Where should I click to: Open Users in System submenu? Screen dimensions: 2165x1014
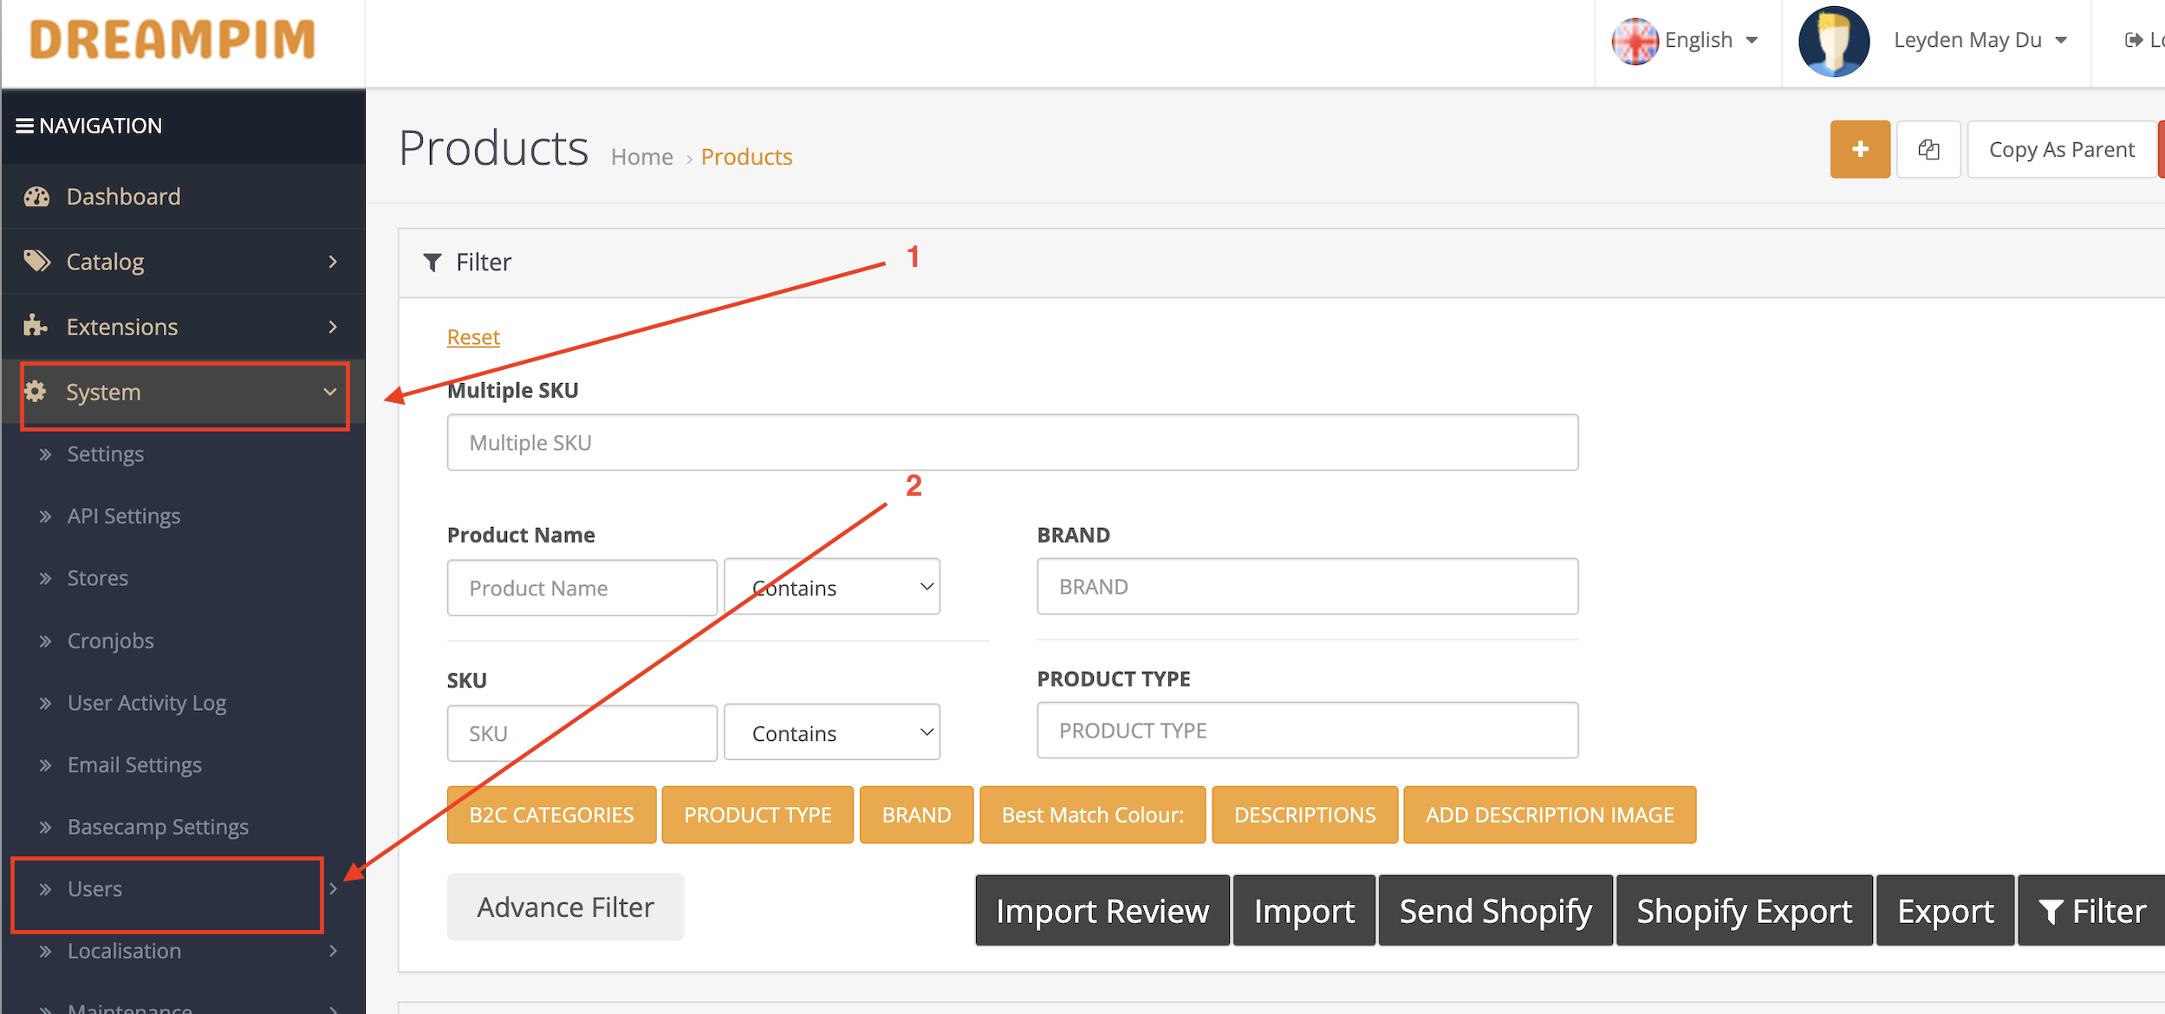(95, 889)
